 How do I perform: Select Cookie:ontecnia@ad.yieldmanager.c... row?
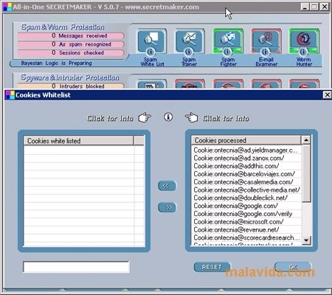(246, 150)
